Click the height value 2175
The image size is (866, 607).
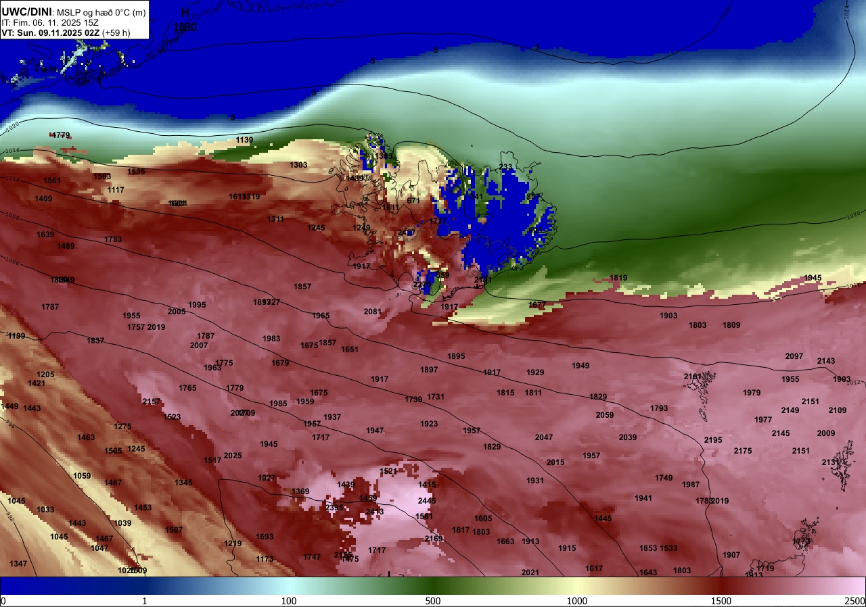(x=743, y=451)
